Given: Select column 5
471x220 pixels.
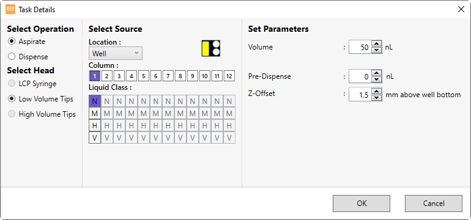Looking at the screenshot, I should coord(144,76).
